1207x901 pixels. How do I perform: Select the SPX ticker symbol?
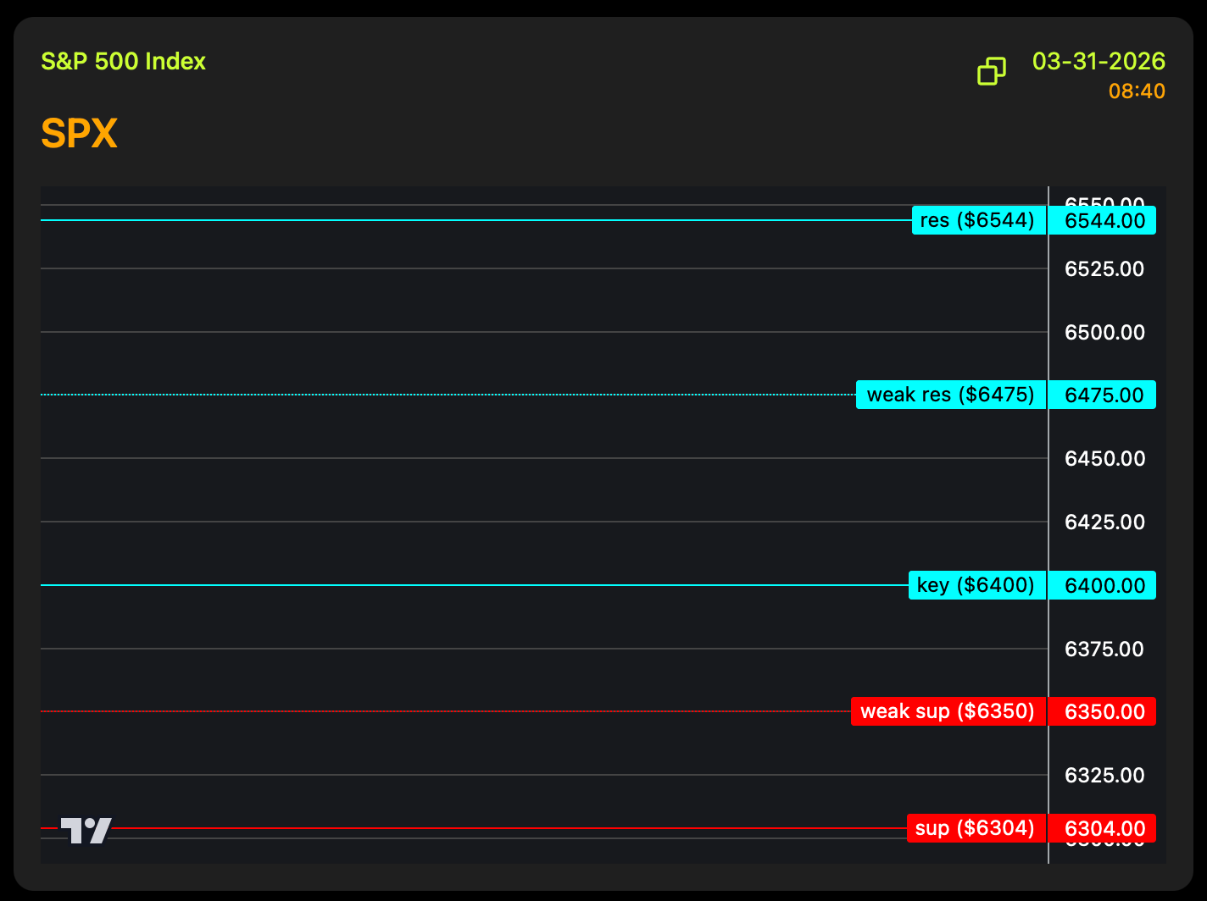click(79, 133)
